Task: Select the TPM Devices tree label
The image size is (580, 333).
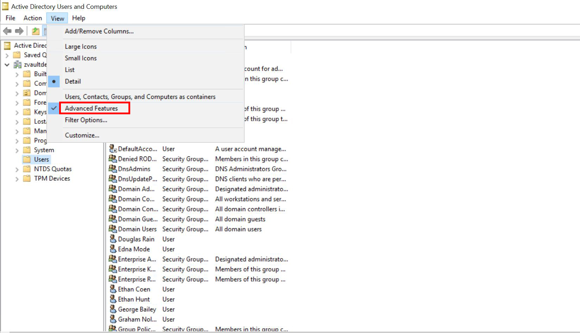Action: pos(52,178)
